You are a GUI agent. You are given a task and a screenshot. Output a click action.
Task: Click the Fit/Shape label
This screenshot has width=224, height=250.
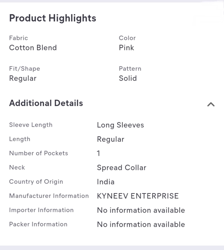click(x=25, y=69)
